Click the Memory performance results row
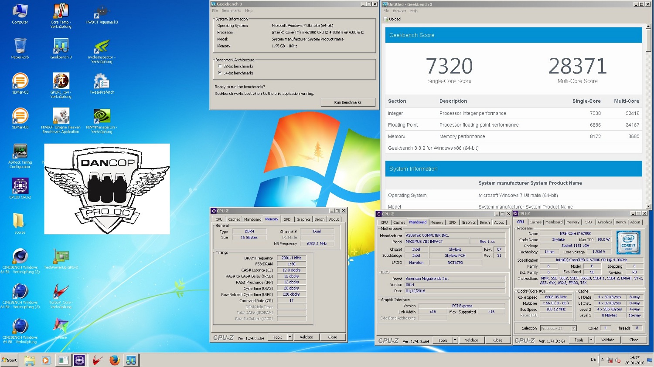654x367 pixels. point(514,136)
